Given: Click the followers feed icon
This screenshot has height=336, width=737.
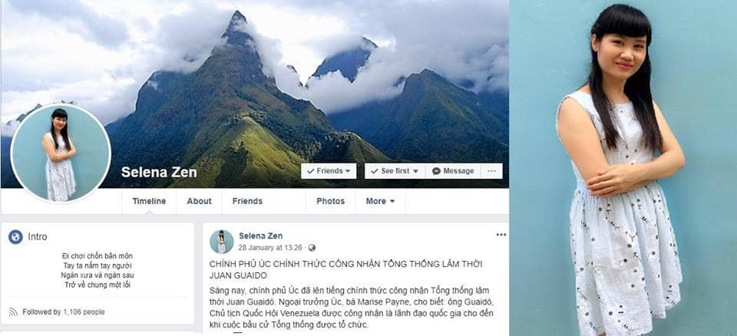Looking at the screenshot, I should click(13, 312).
